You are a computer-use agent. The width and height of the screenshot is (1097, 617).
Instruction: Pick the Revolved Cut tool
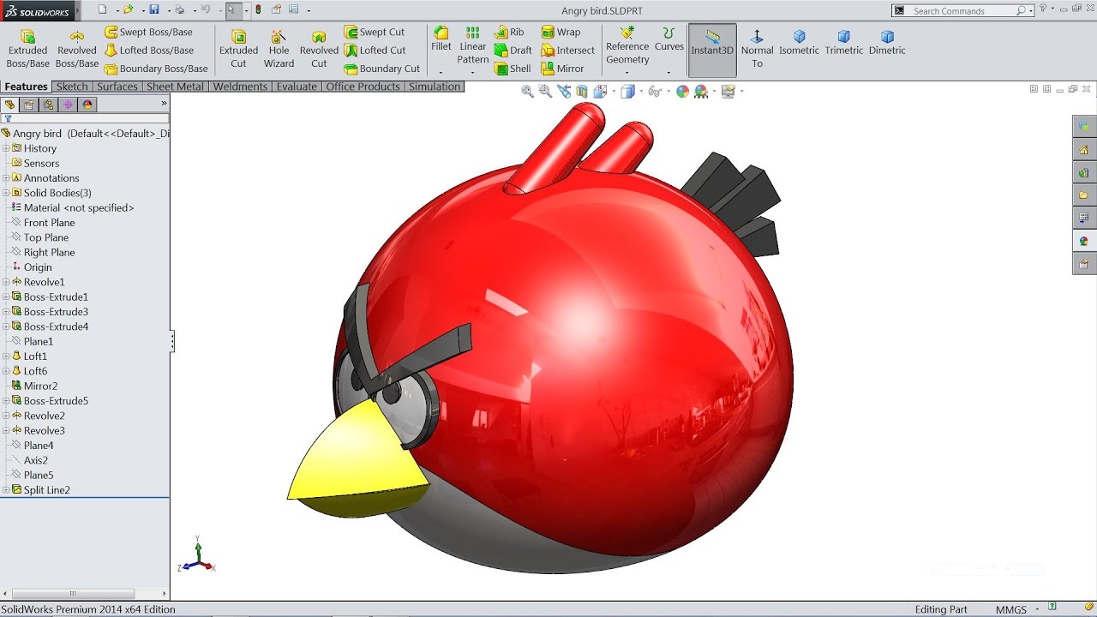[x=319, y=49]
